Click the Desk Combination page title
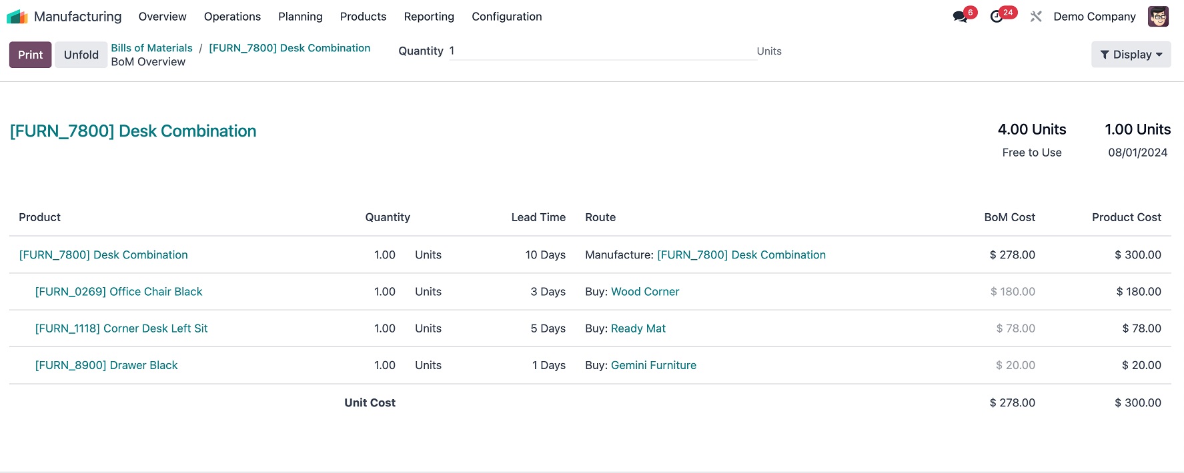 coord(133,131)
